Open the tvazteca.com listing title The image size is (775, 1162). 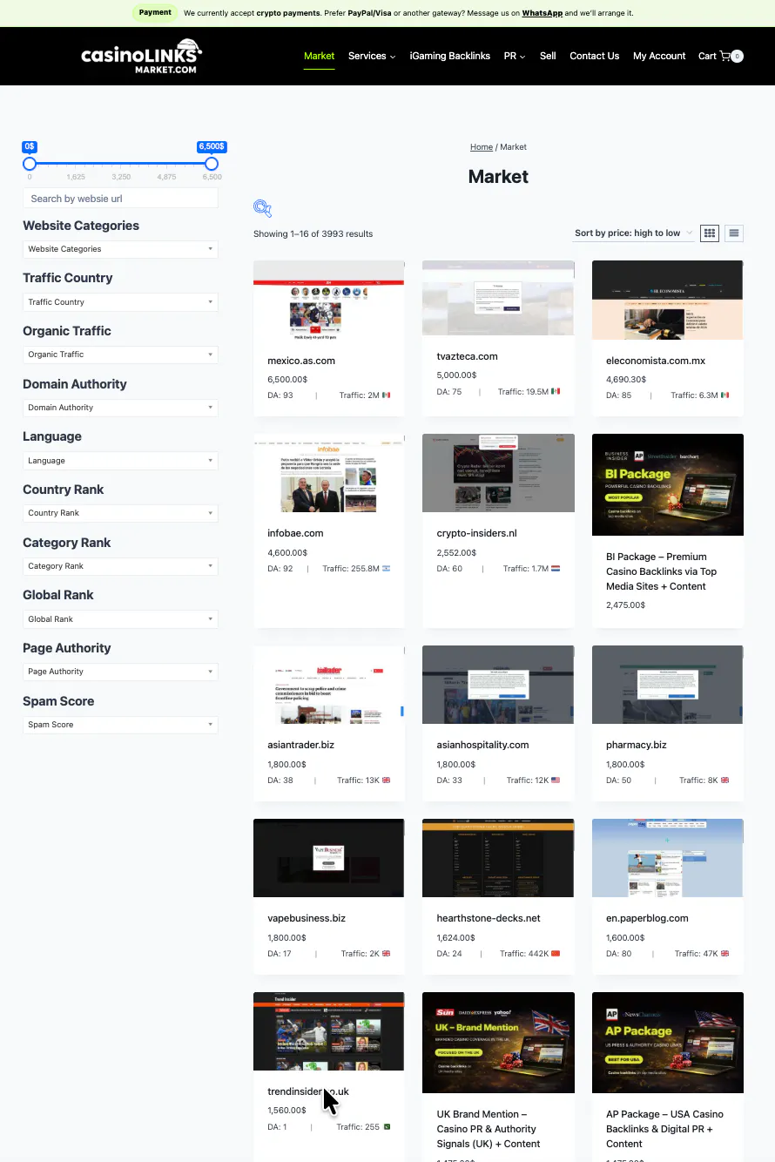click(x=468, y=356)
